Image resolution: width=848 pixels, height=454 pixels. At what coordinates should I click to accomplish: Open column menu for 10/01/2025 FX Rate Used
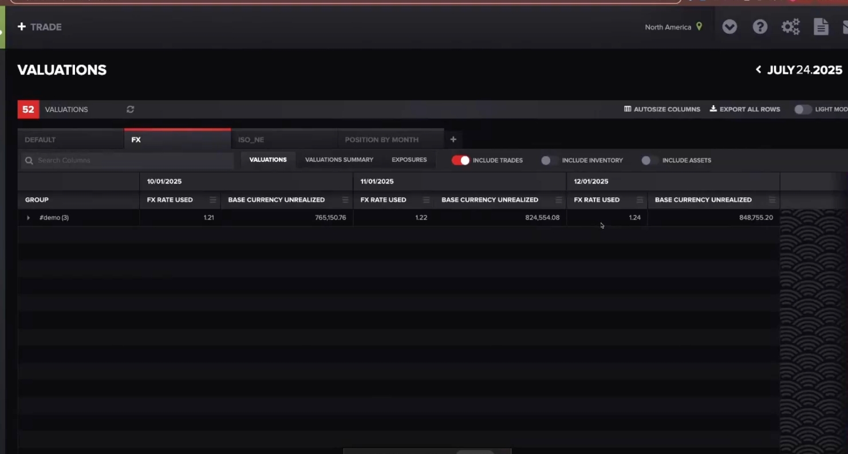pos(213,200)
